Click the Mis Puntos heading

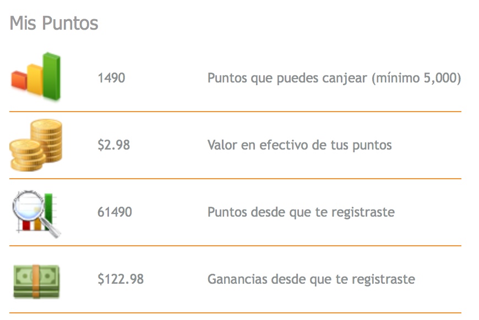tap(54, 23)
